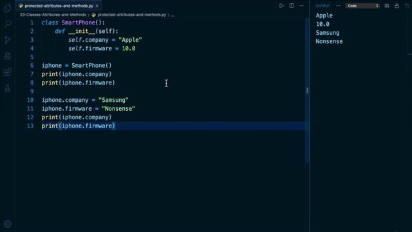Click line number 1 in gutter
Screen dimensions: 412x232
point(32,23)
